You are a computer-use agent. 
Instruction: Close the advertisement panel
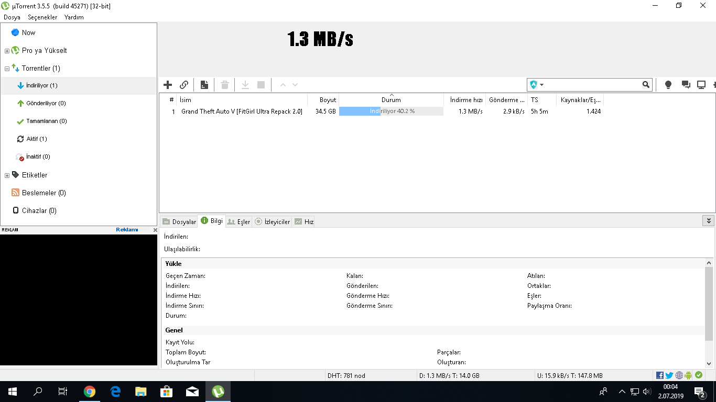click(155, 230)
